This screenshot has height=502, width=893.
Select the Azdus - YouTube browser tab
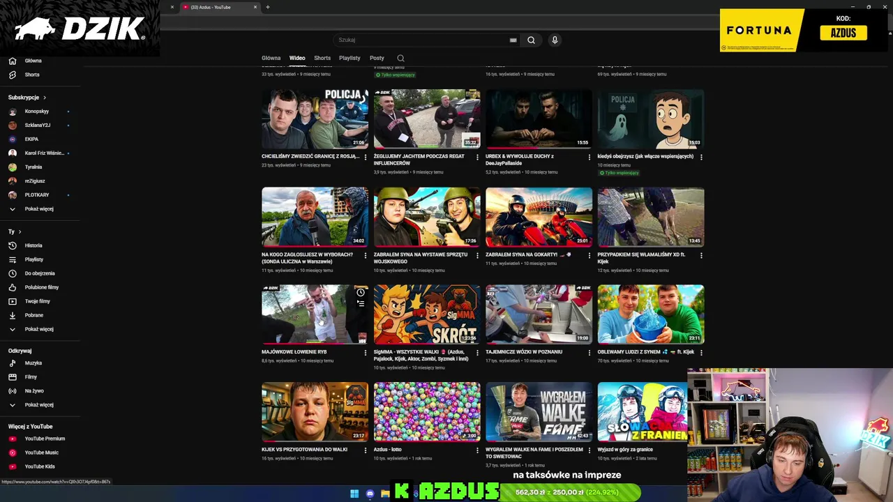[x=220, y=7]
